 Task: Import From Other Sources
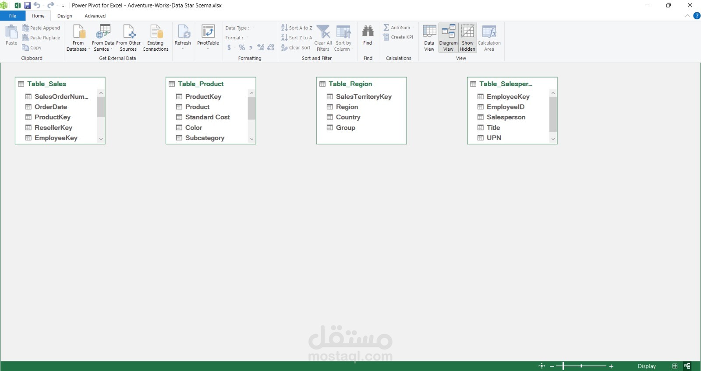tap(128, 38)
